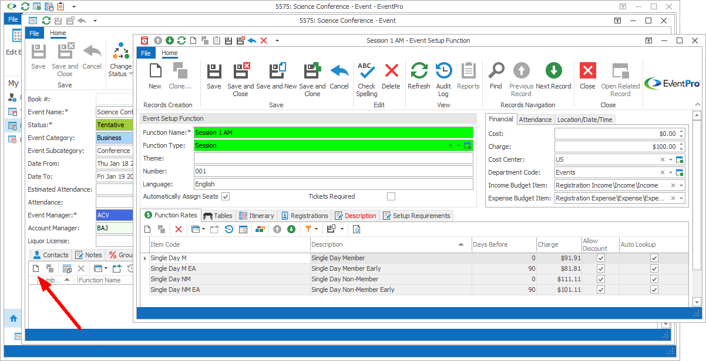Toggle Allow Discount for Single Day M EA
Image resolution: width=706 pixels, height=361 pixels.
(600, 268)
